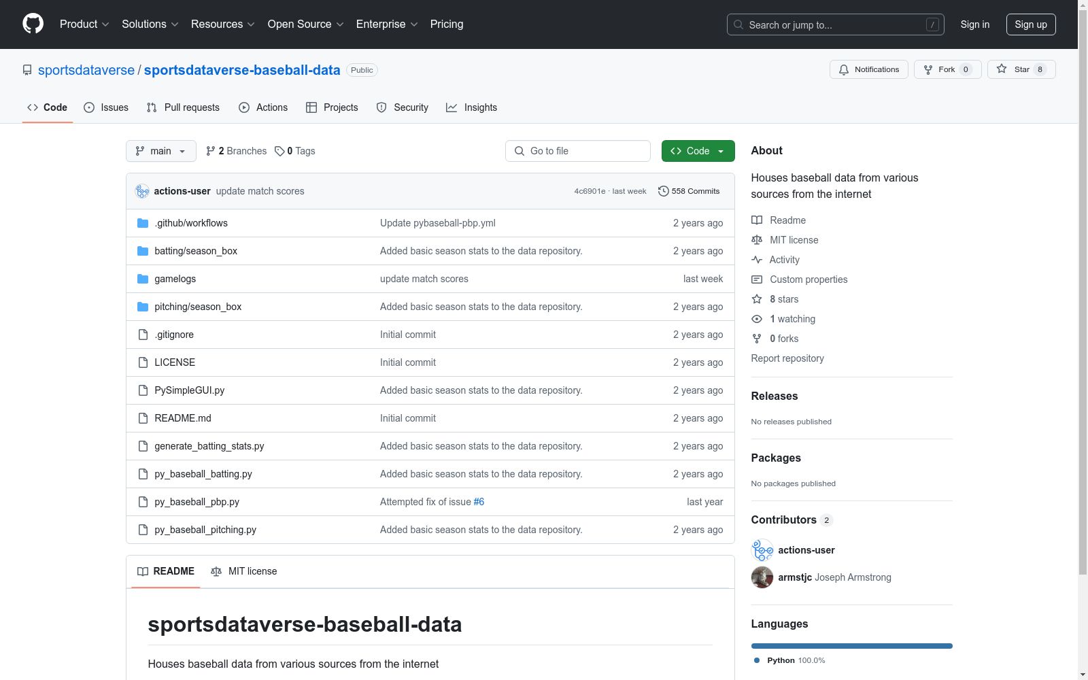The image size is (1088, 680).
Task: Click the repository icon beside sportsdataverse
Action: [27, 70]
